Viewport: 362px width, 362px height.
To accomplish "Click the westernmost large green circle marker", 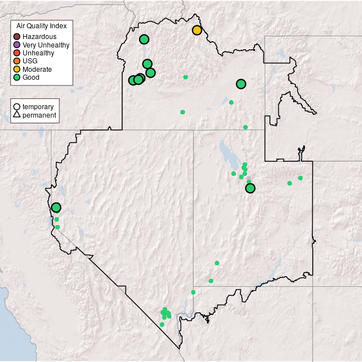I will click(56, 208).
